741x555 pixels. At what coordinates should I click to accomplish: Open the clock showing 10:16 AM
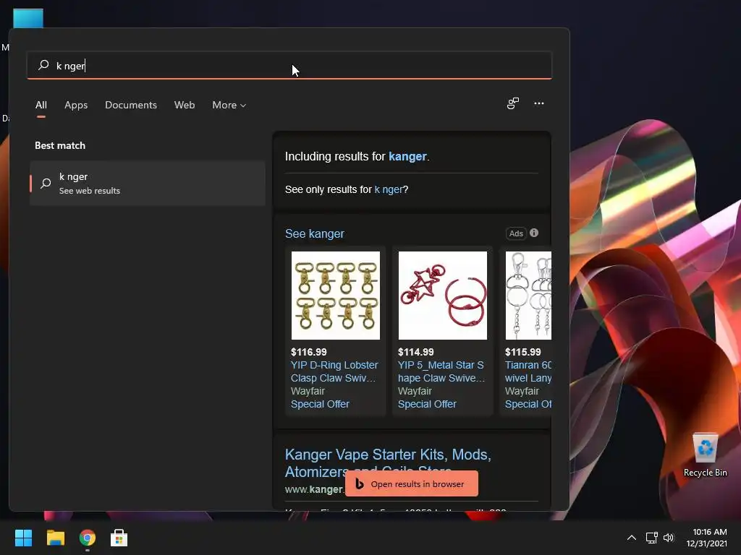pyautogui.click(x=706, y=538)
